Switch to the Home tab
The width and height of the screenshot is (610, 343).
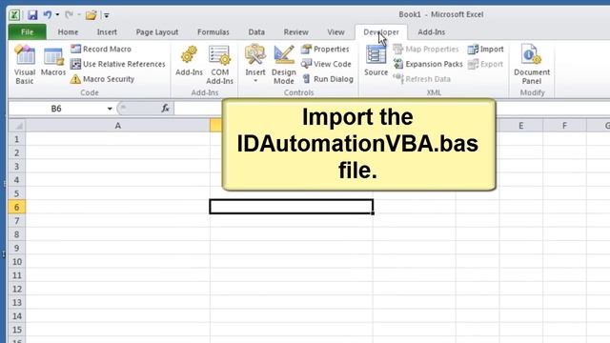pyautogui.click(x=68, y=31)
